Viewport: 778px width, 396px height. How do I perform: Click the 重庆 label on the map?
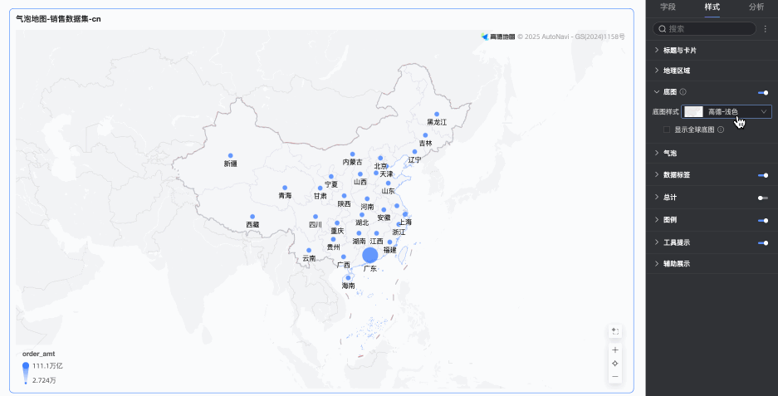click(x=337, y=231)
